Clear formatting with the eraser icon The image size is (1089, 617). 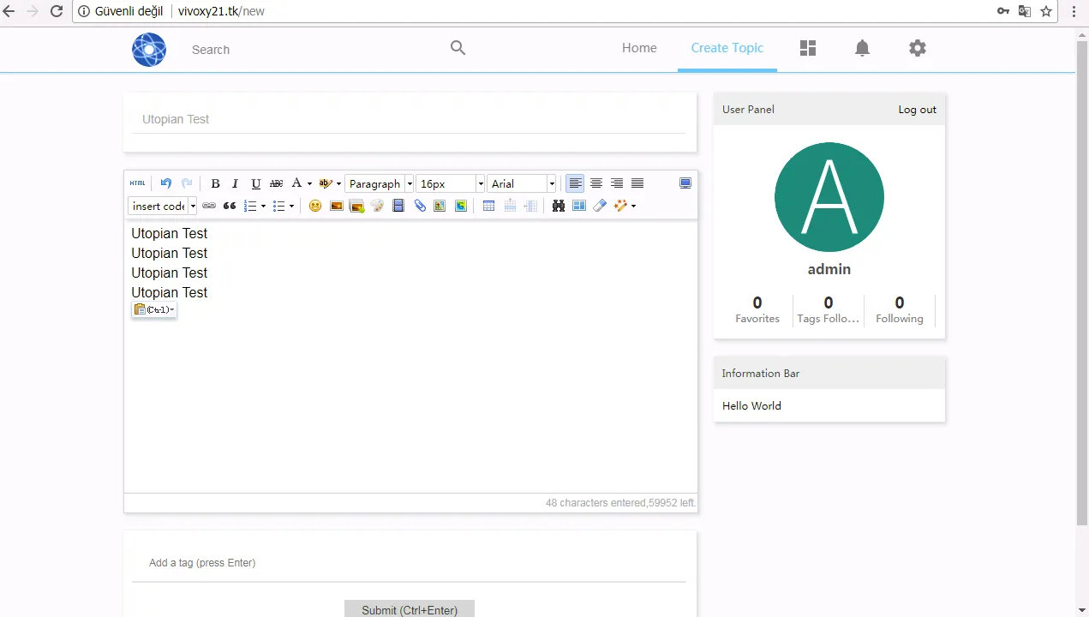click(600, 206)
